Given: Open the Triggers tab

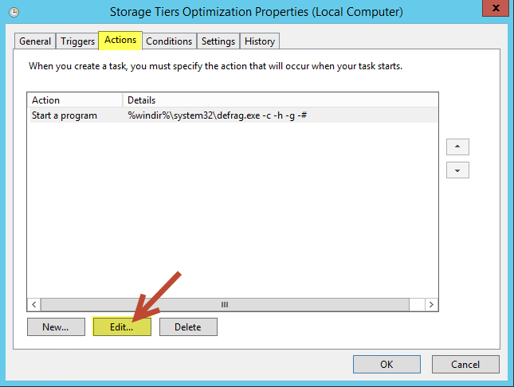Looking at the screenshot, I should click(x=77, y=41).
